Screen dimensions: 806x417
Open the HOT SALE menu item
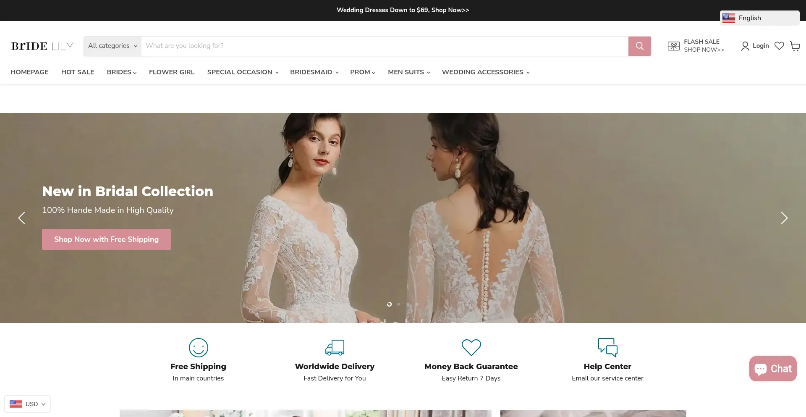(78, 72)
